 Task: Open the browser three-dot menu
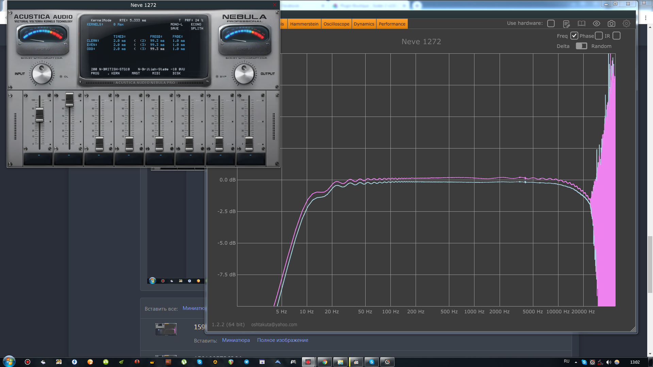click(x=646, y=18)
